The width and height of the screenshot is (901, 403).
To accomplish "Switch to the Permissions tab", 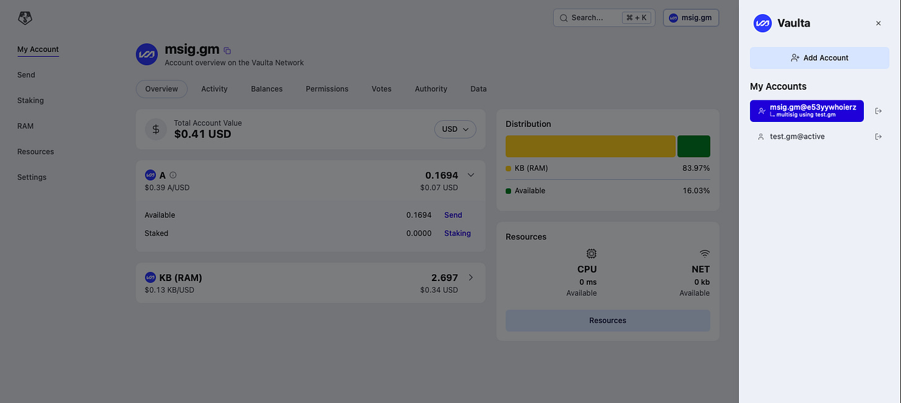I will tap(327, 89).
